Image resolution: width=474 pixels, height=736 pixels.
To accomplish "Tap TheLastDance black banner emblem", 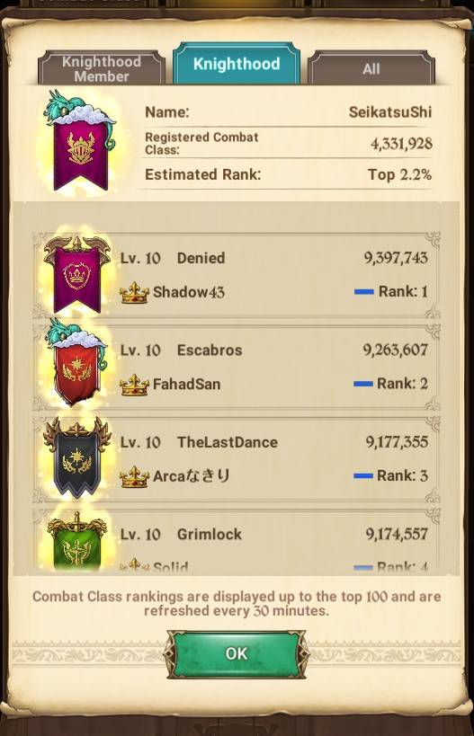I will coord(77,457).
